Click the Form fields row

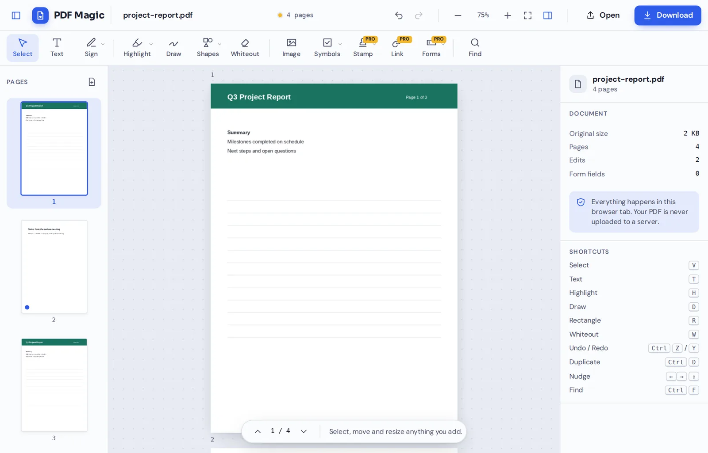634,174
